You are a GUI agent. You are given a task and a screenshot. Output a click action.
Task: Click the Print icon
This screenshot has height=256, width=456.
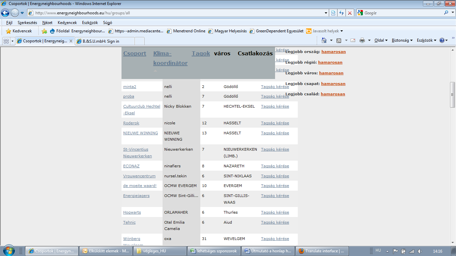[x=362, y=40]
